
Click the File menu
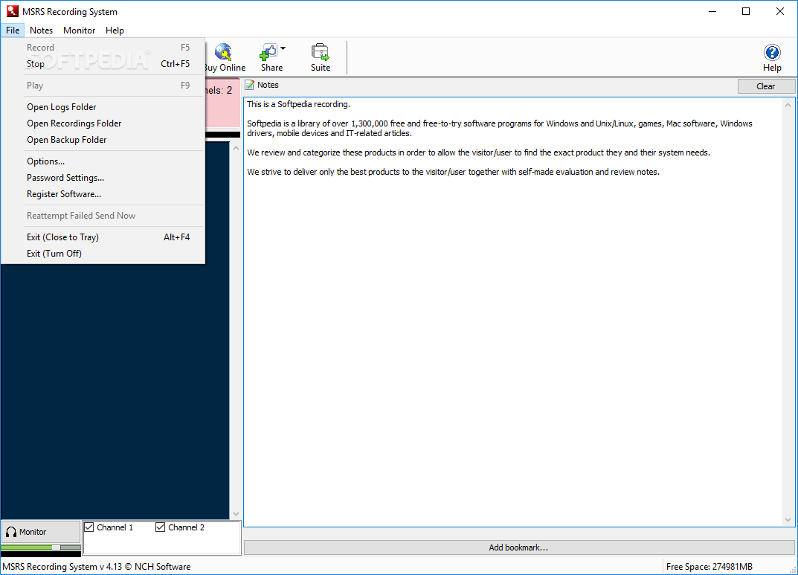pos(13,30)
